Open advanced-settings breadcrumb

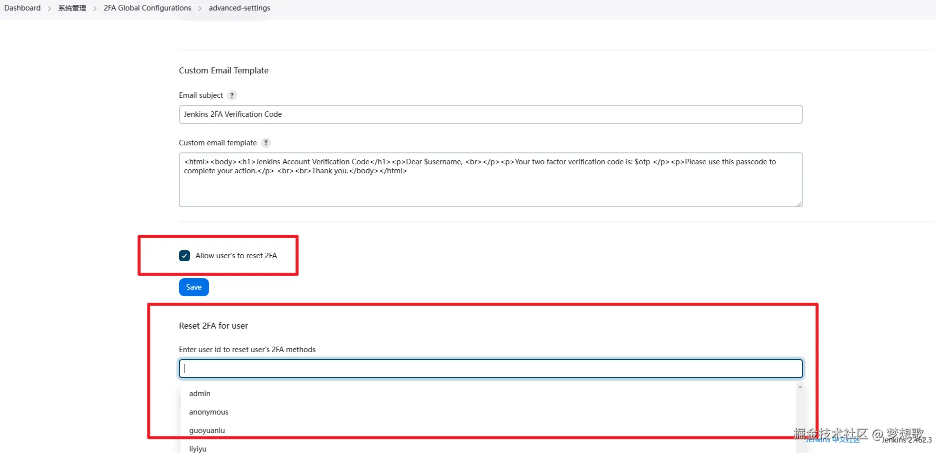pyautogui.click(x=239, y=8)
